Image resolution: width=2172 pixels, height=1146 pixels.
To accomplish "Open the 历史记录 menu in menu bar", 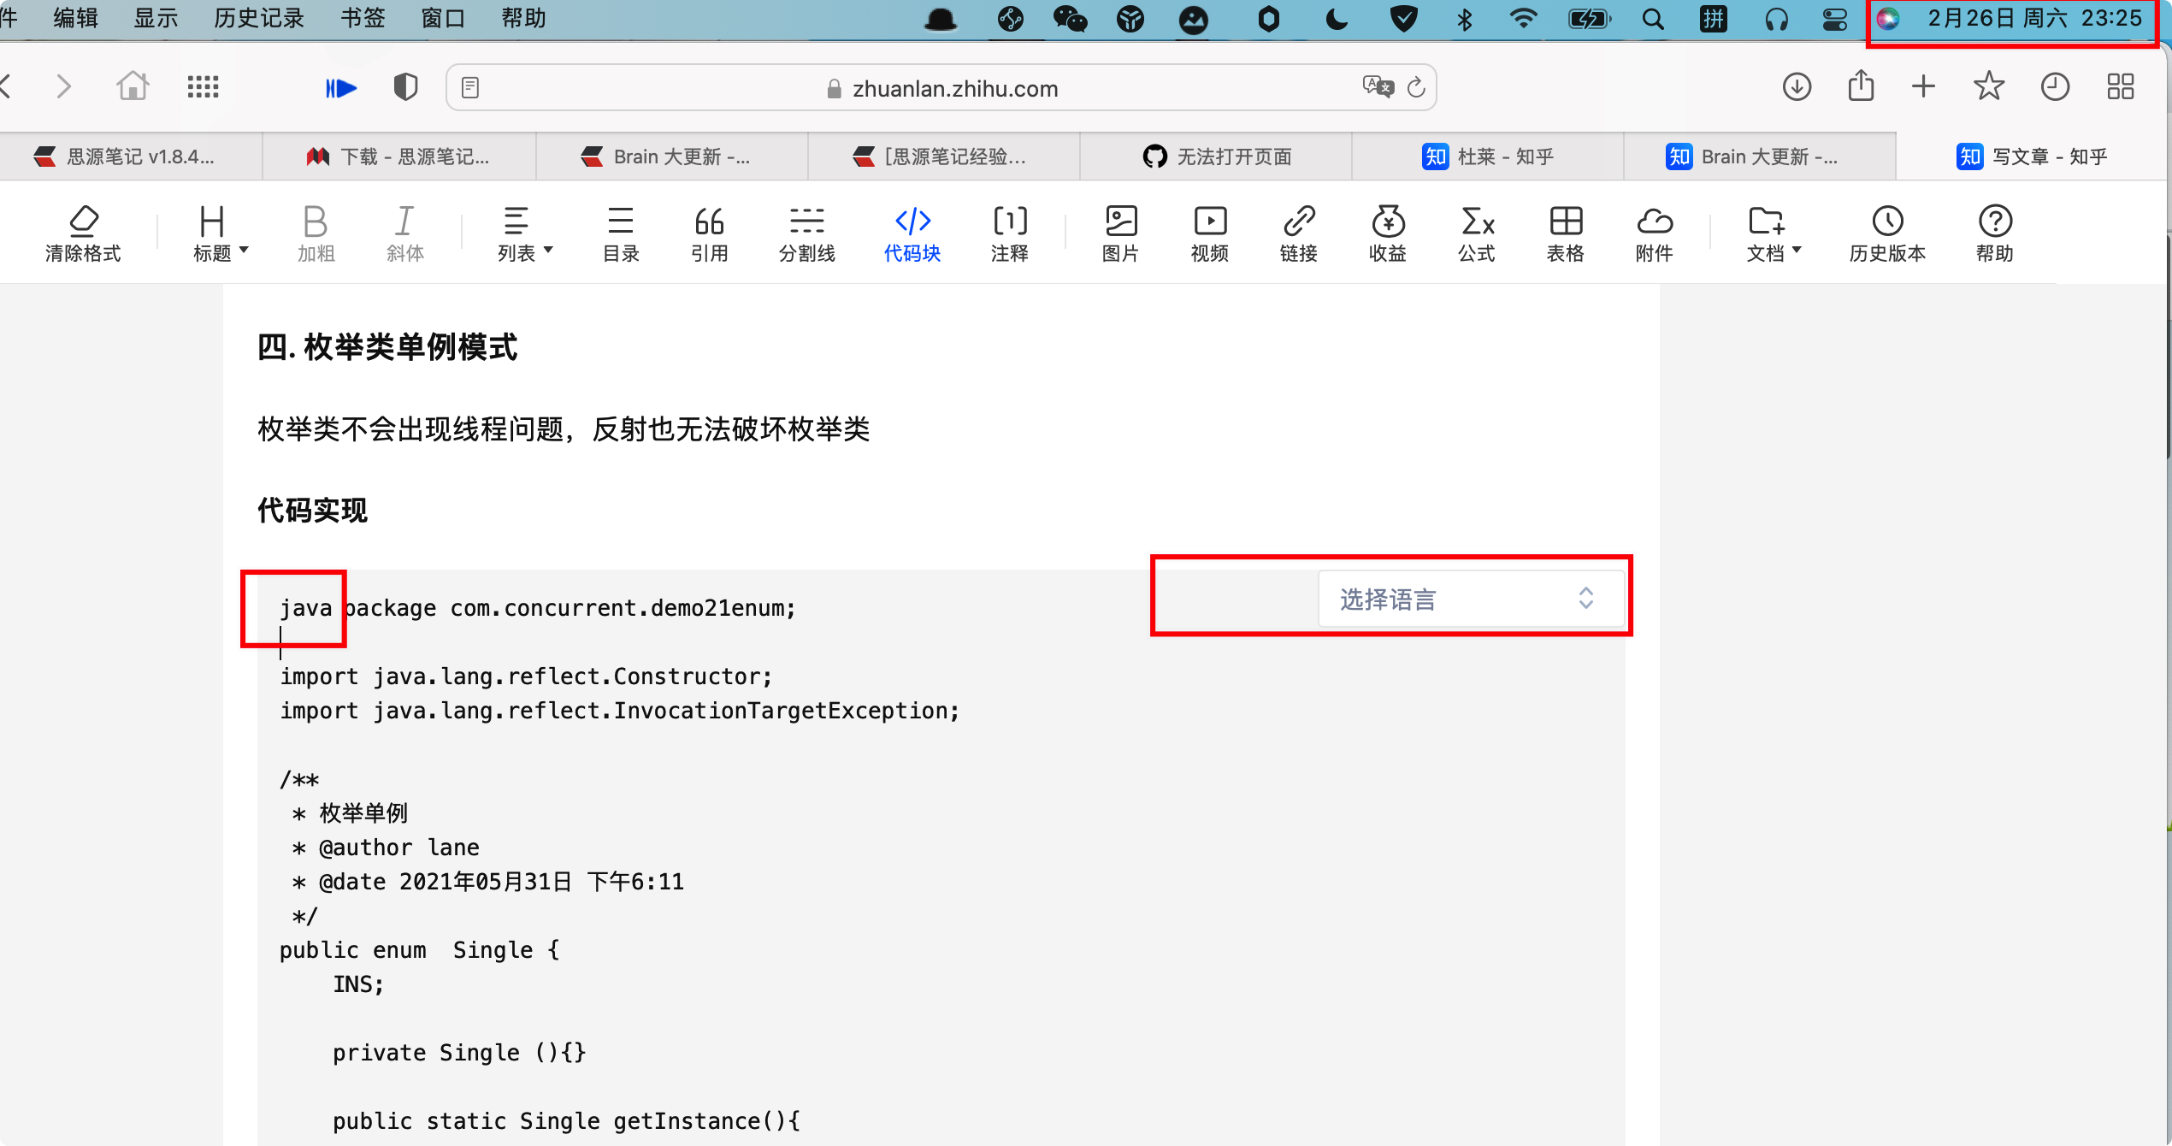I will [258, 19].
